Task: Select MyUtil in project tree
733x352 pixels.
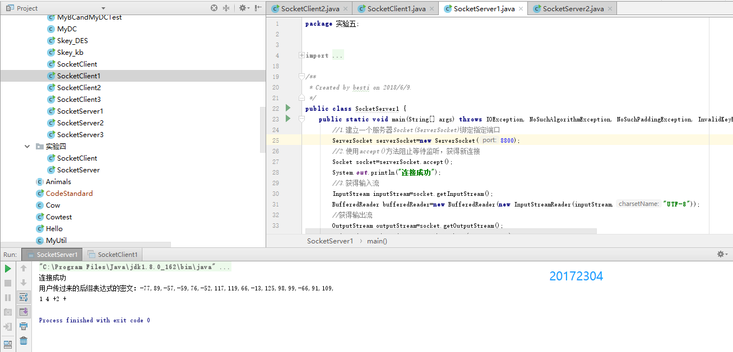Action: (55, 240)
